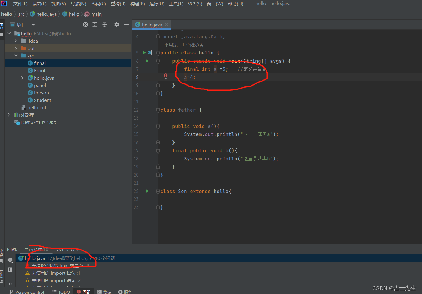This screenshot has width=422, height=294.
Task: Open the 文件(F) menu
Action: 20,4
